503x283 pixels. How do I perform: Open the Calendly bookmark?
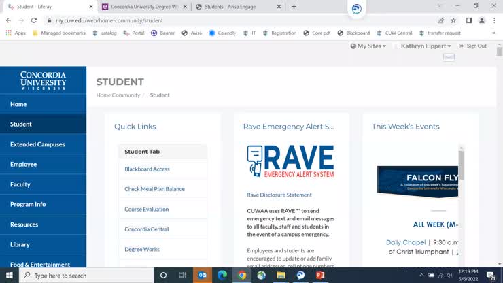[222, 33]
